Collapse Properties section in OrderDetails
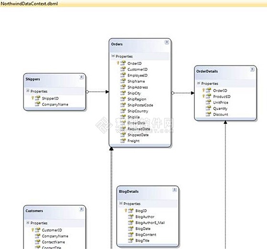 tap(198, 83)
